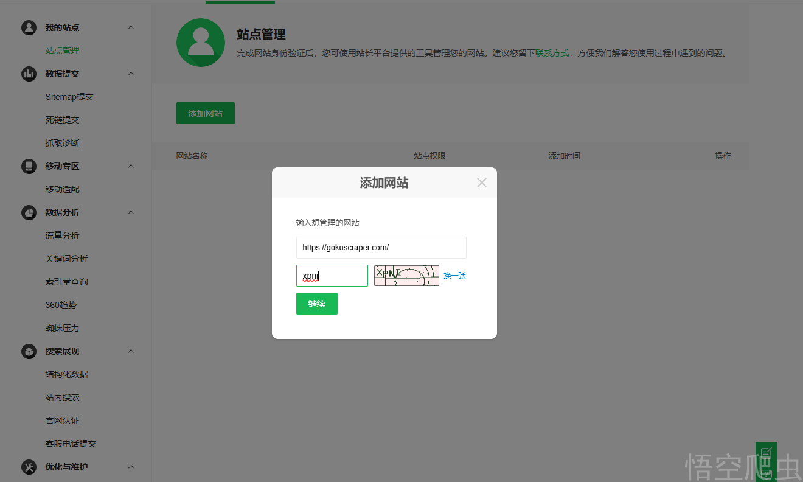
Task: Collapse the 数据分析 section chevron
Action: click(x=131, y=212)
